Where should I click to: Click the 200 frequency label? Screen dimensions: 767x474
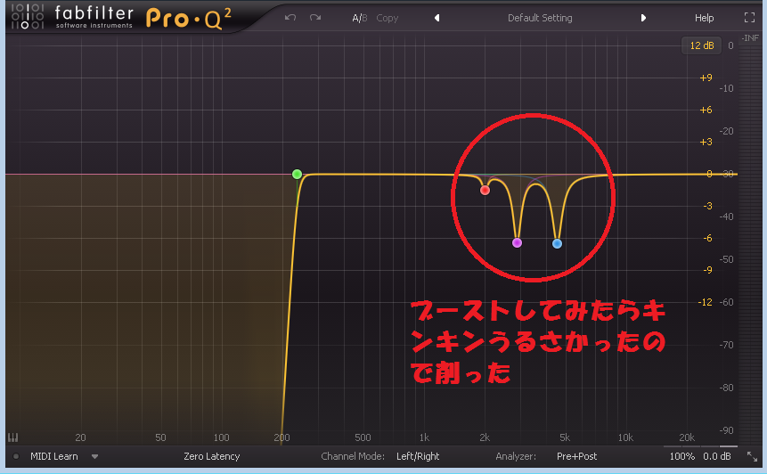(282, 437)
